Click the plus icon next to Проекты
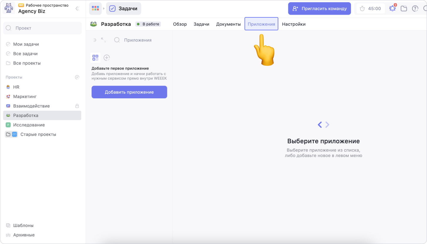The width and height of the screenshot is (427, 244). 77,77
